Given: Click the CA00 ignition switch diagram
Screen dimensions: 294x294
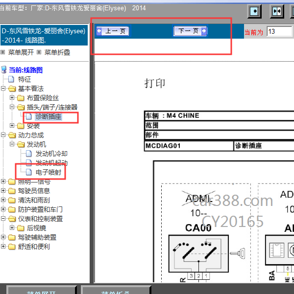Looking at the screenshot, I should coord(198,253).
